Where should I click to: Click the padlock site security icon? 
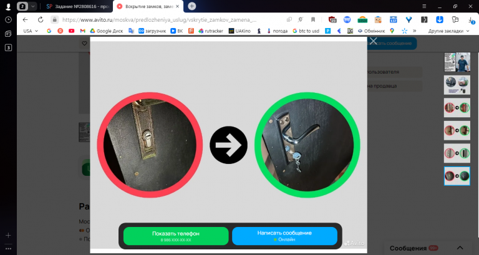(54, 19)
